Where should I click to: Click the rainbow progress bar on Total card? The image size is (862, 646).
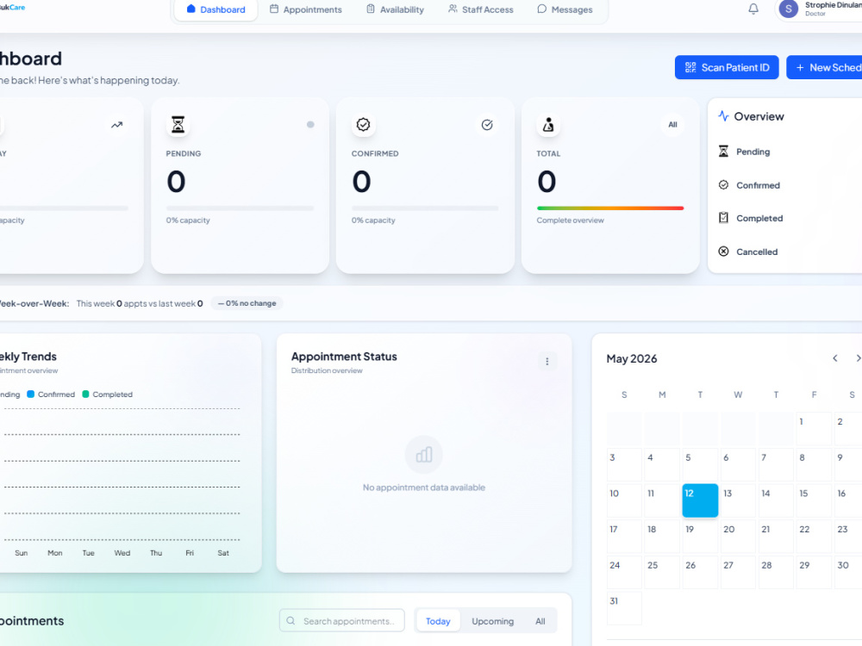(x=610, y=208)
